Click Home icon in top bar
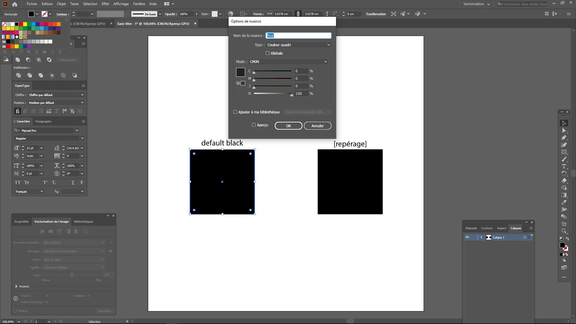Screen dimensions: 576x324 click(x=15, y=4)
